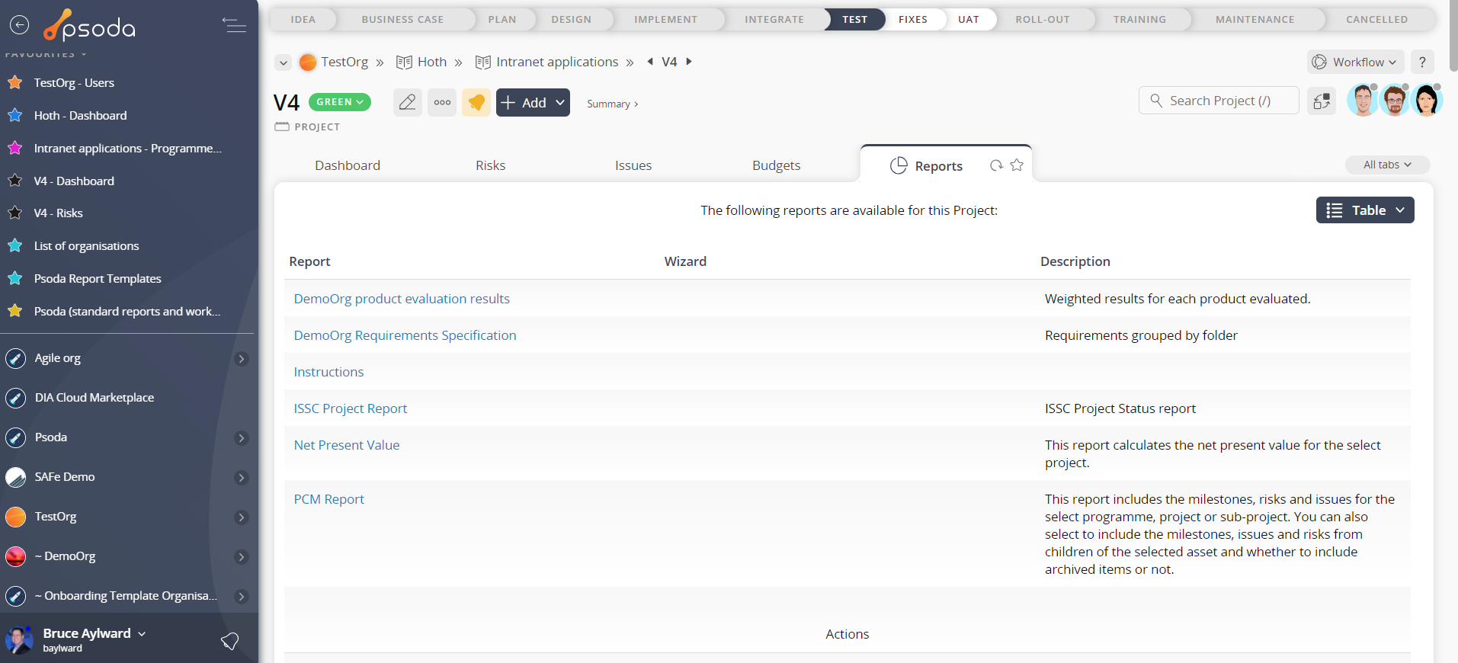Click the female team member avatar
The height and width of the screenshot is (663, 1458).
[x=1427, y=100]
